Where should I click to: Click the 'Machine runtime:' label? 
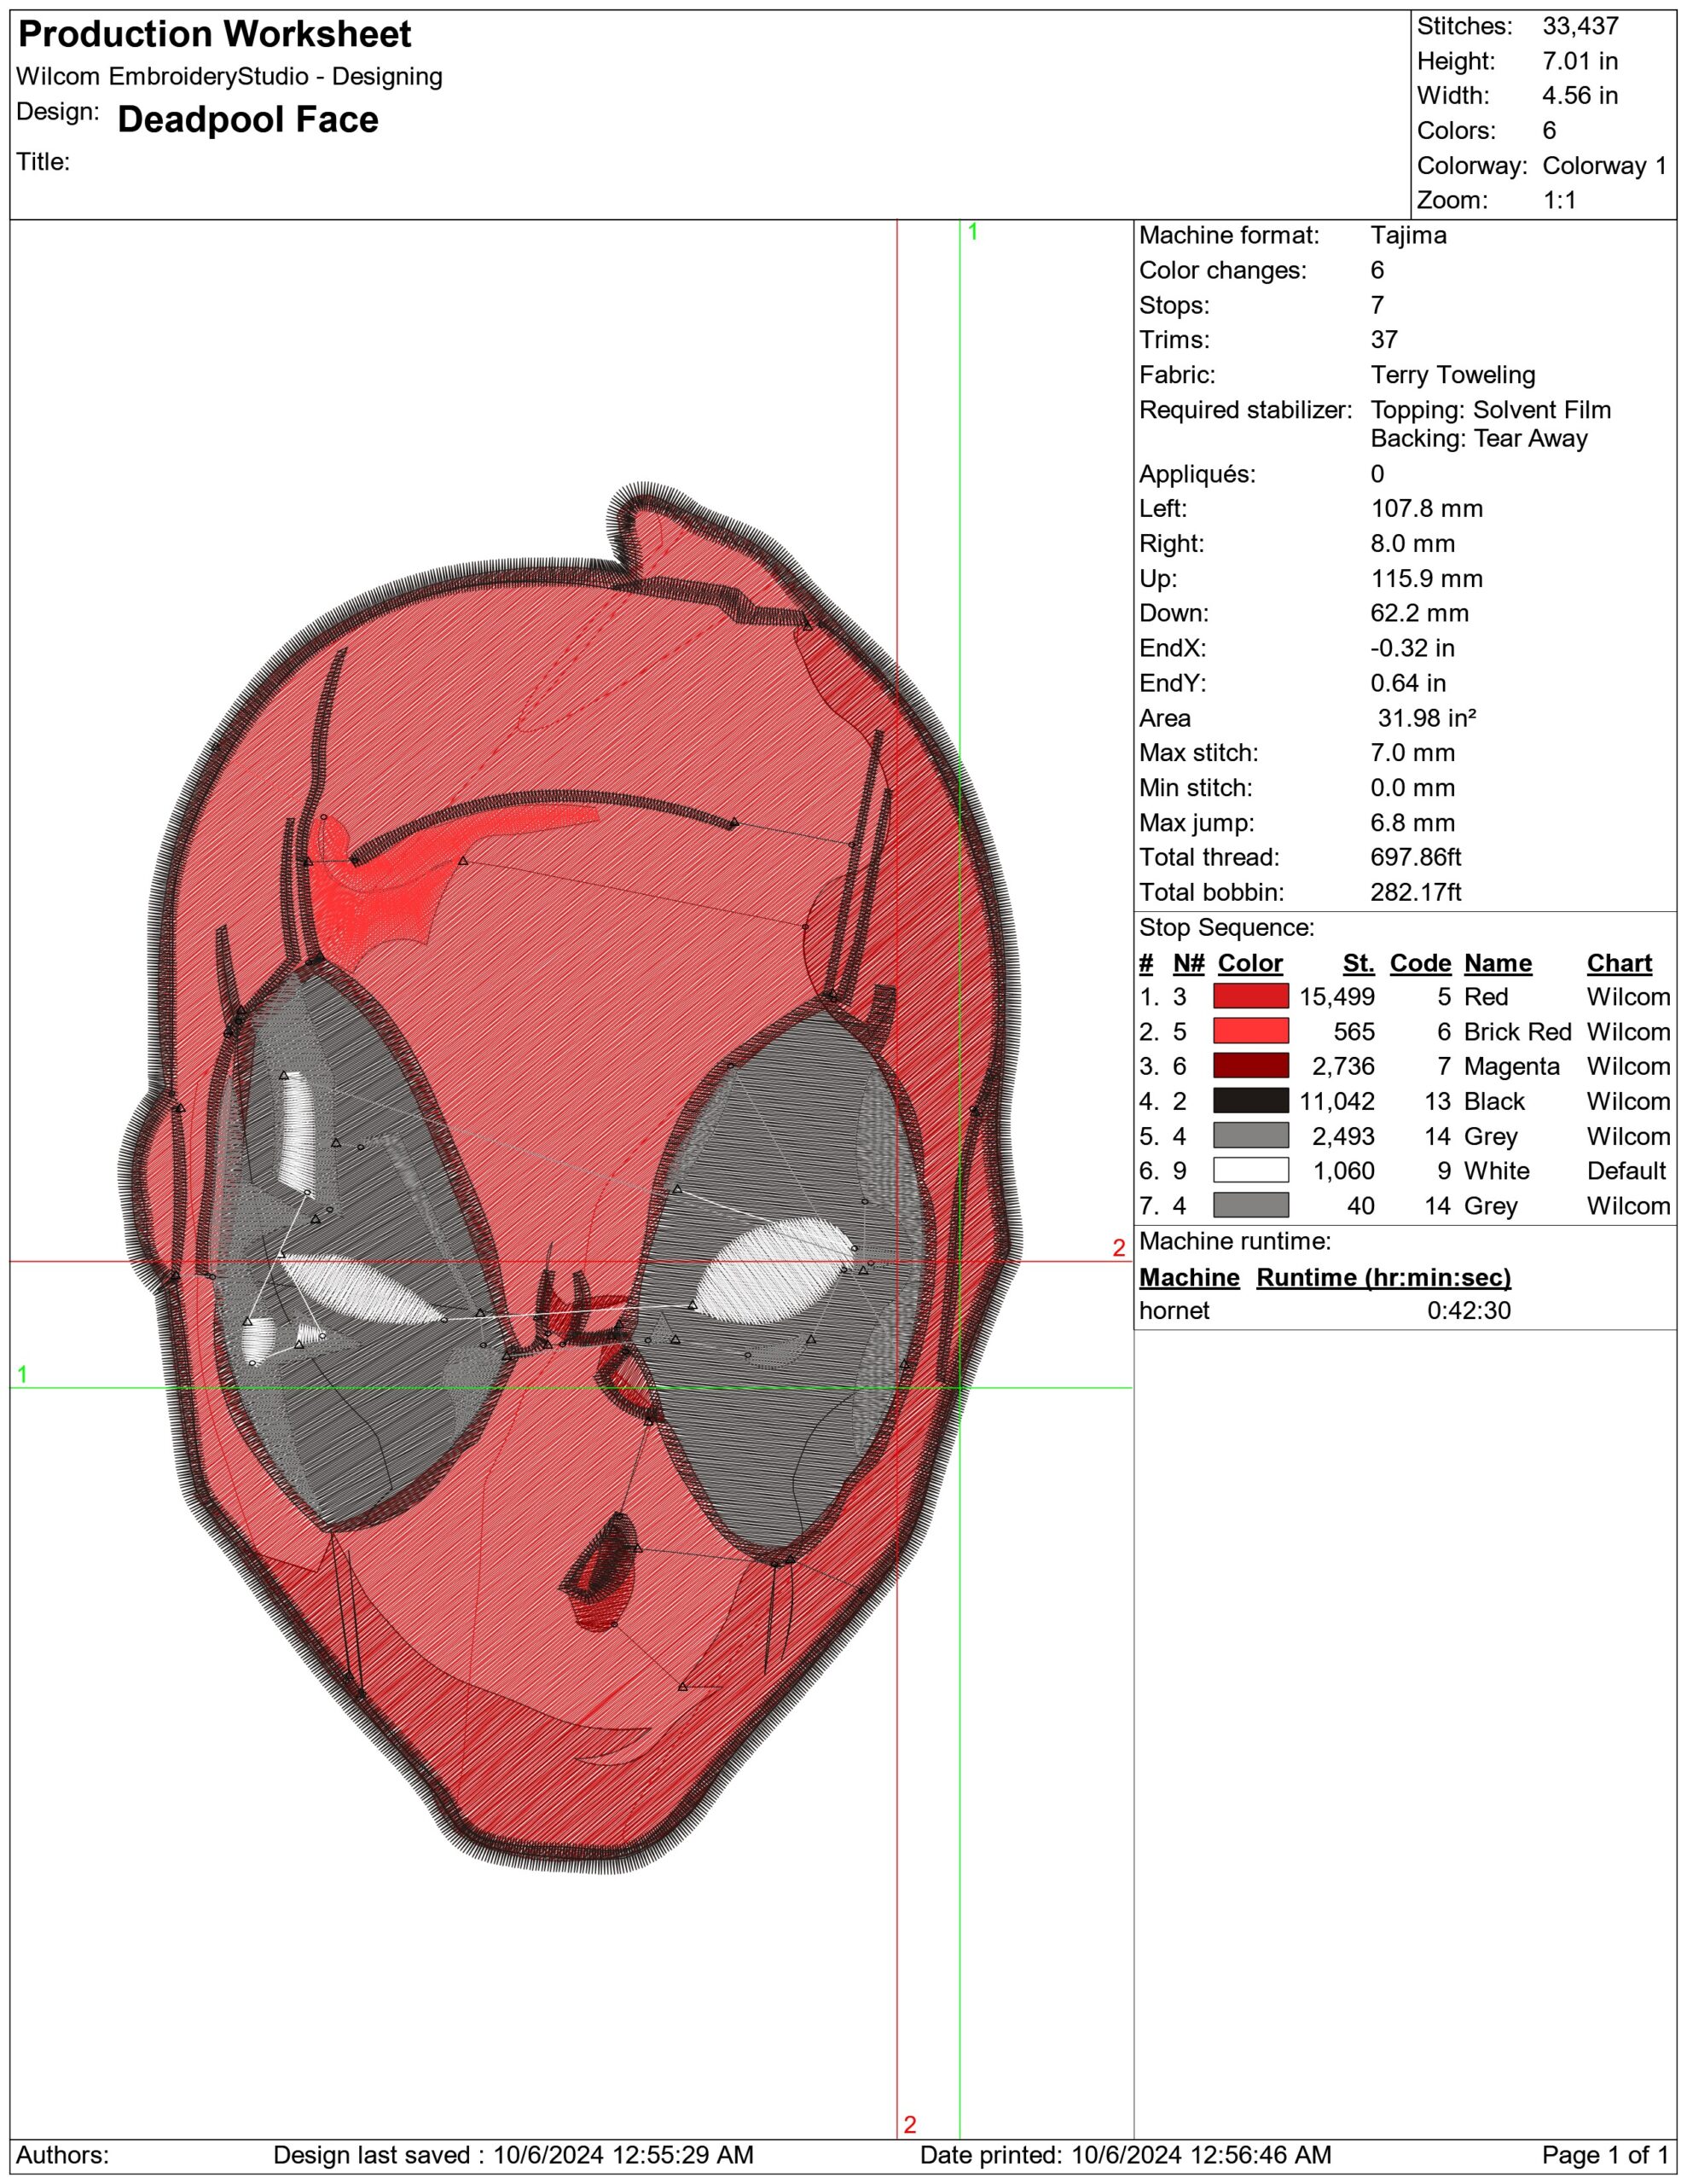1235,1242
